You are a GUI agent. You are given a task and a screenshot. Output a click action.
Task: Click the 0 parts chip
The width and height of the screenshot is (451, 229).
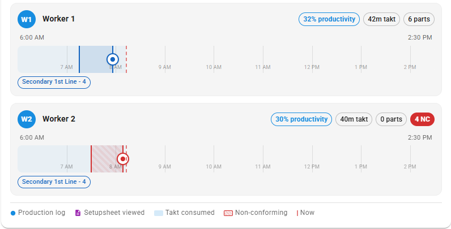coord(391,119)
